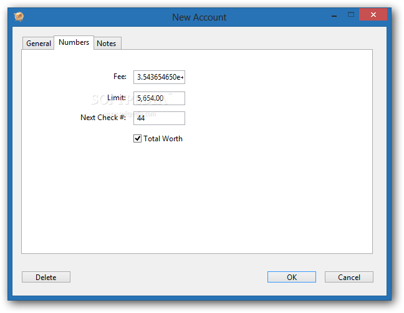Image resolution: width=404 pixels, height=313 pixels.
Task: Maximize the New Account window
Action: pyautogui.click(x=350, y=15)
